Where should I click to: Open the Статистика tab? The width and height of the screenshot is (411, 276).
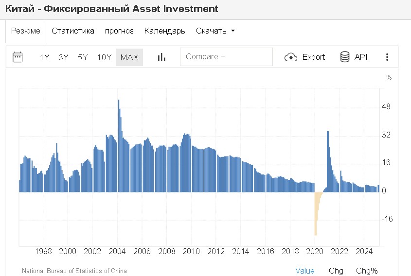(x=73, y=31)
